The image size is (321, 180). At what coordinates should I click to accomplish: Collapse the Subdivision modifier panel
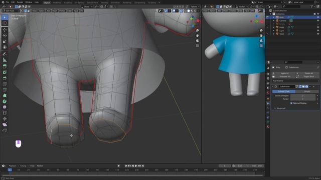273,86
